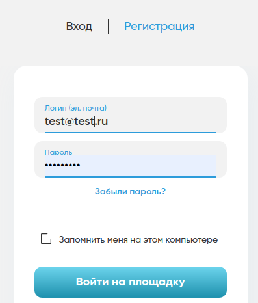Click the vertical divider between Вход and Регистрация

[108, 27]
